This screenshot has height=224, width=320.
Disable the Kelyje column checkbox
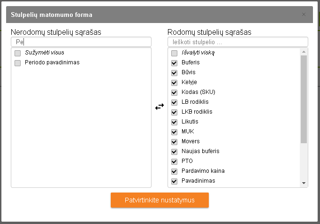pyautogui.click(x=175, y=83)
